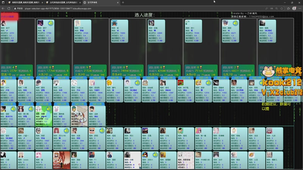
Task: Click the 火系3号 team summary panel
Action: point(90,70)
